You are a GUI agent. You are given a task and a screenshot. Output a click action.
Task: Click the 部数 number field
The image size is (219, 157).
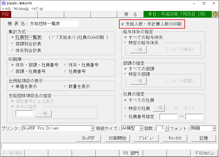click(160, 128)
